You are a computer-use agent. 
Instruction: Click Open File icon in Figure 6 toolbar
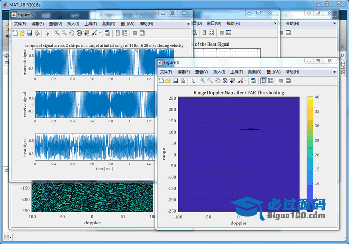[x=168, y=81]
